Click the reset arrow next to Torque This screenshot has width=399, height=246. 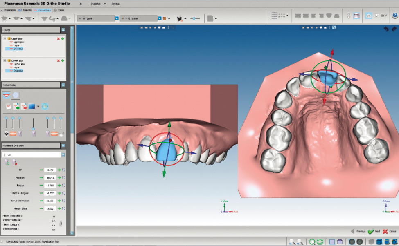coord(64,185)
